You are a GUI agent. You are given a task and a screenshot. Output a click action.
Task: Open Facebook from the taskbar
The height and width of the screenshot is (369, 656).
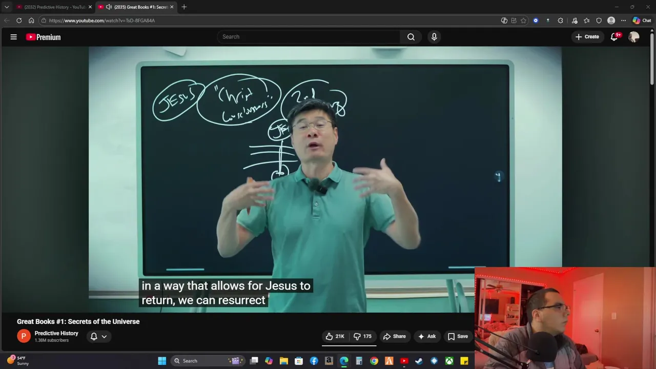(x=314, y=361)
